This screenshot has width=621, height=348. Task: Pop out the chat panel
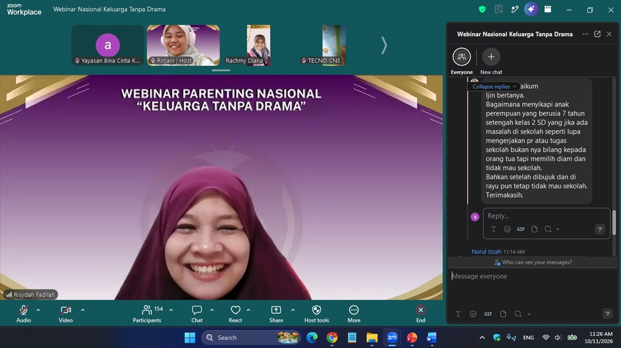pyautogui.click(x=597, y=34)
